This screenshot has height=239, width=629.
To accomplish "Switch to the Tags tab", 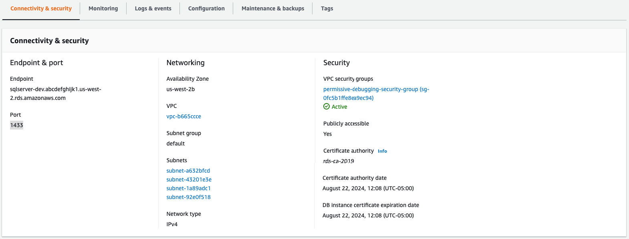I will (x=327, y=8).
